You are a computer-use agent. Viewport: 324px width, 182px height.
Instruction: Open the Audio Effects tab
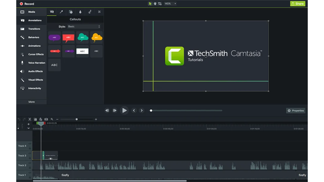coord(31,71)
